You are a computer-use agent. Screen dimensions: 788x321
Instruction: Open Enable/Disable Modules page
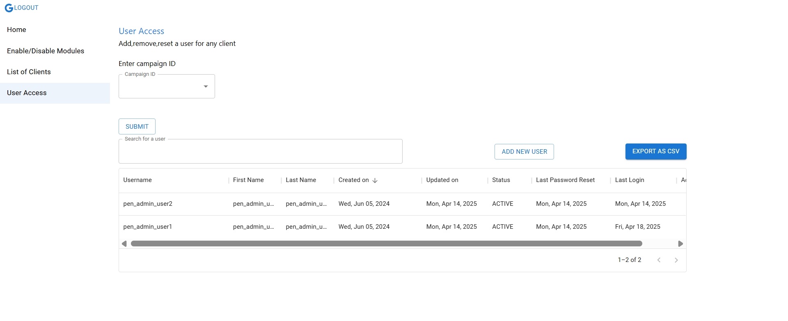tap(46, 51)
